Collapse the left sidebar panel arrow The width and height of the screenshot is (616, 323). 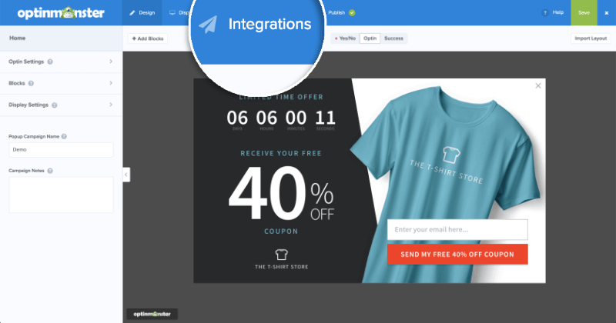pyautogui.click(x=126, y=175)
